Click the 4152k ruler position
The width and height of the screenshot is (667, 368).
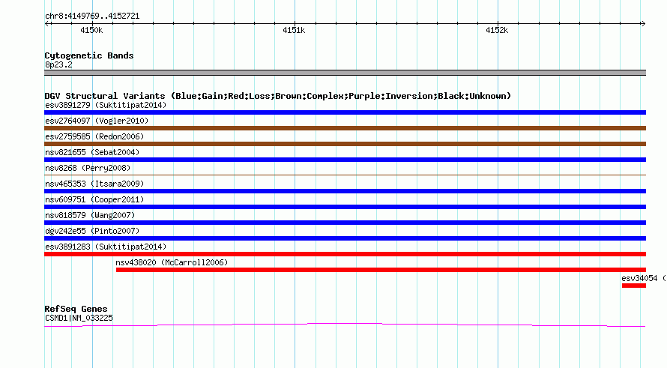(497, 30)
